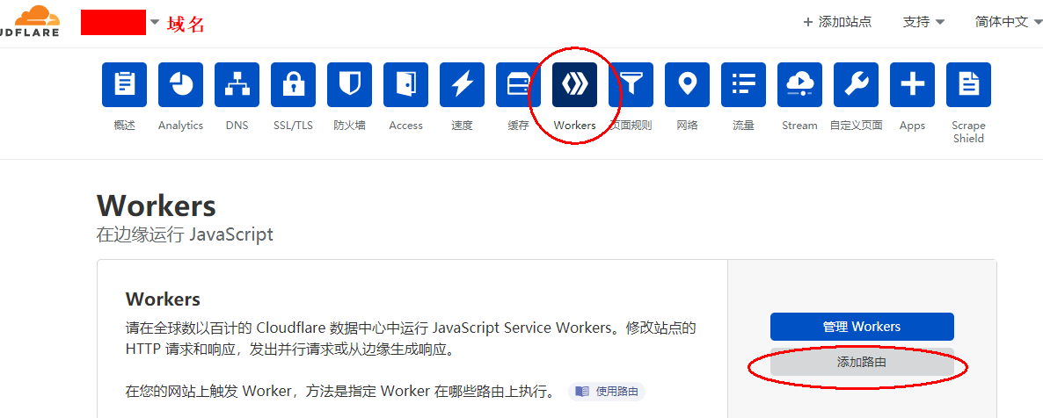1043x418 pixels.
Task: Click the 管理 Workers button
Action: (862, 327)
